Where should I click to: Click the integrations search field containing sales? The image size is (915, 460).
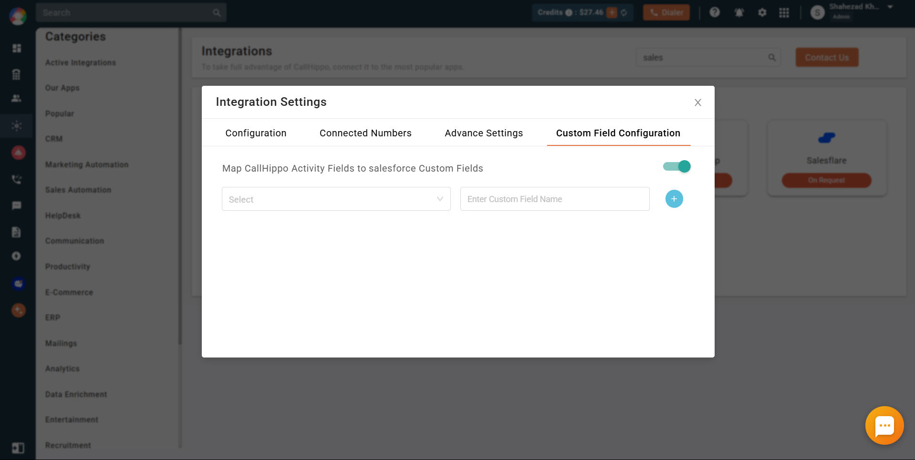708,57
